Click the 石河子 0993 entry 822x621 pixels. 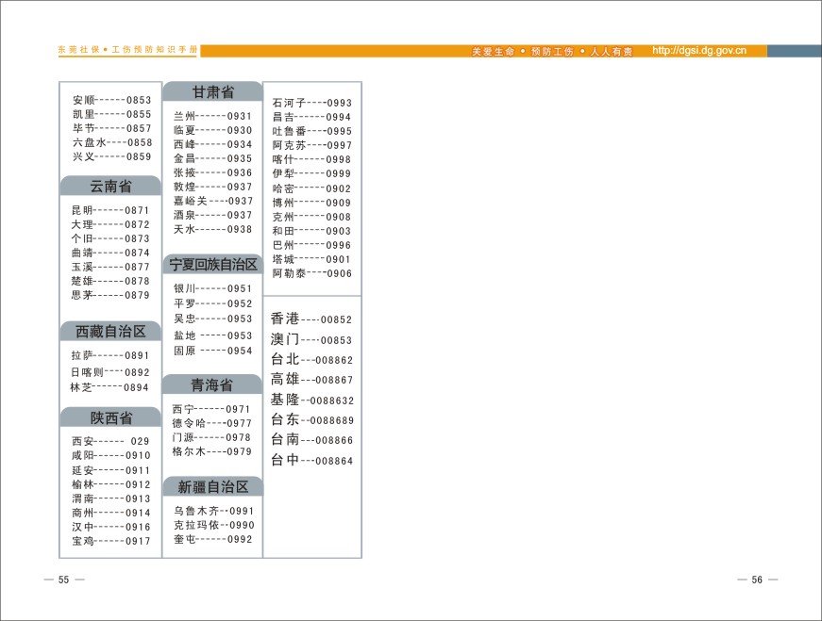(x=312, y=103)
